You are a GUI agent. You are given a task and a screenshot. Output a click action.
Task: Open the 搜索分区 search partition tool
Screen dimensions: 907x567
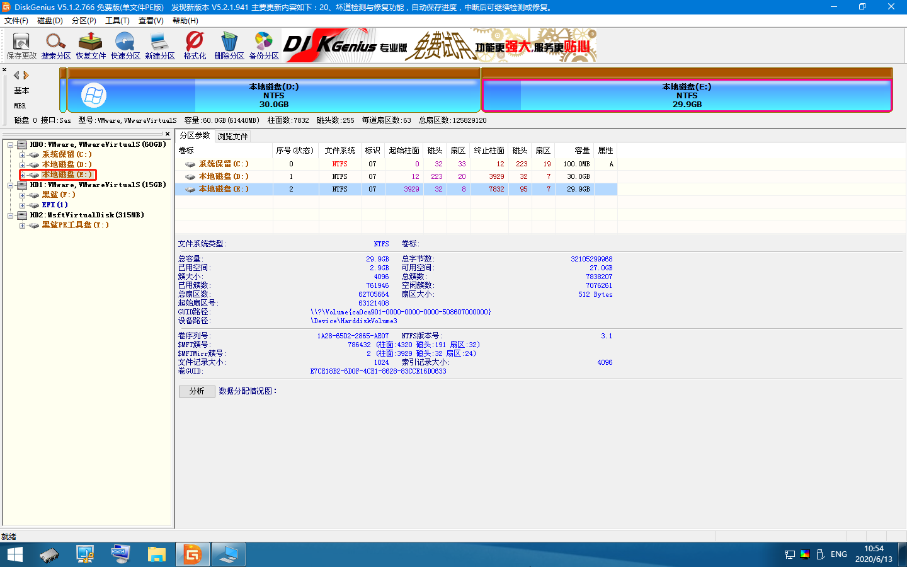pyautogui.click(x=56, y=46)
